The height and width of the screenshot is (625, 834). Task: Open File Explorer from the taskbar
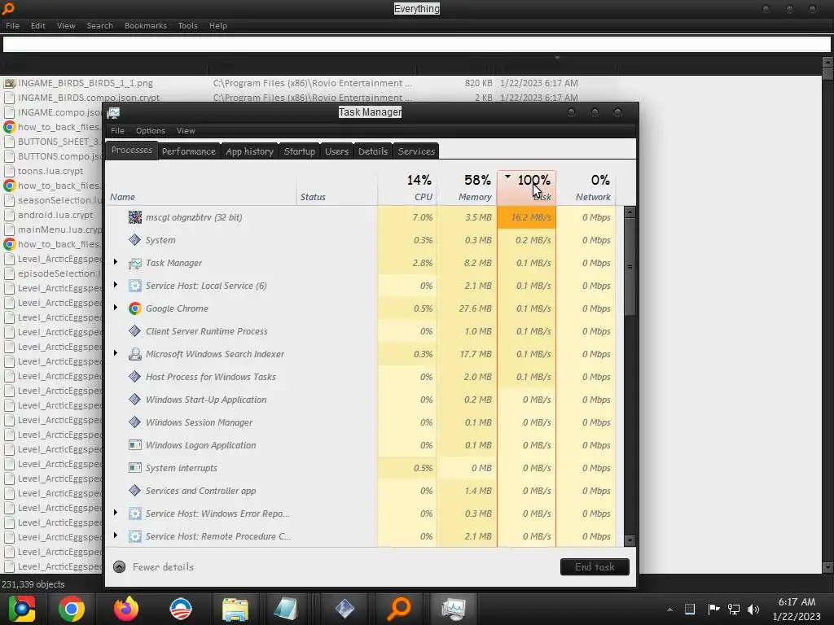coord(235,609)
